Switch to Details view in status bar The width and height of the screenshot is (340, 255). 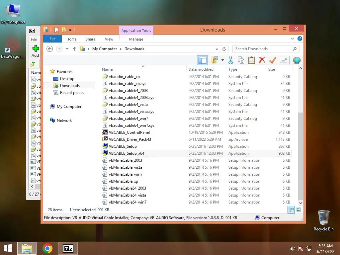pos(291,210)
